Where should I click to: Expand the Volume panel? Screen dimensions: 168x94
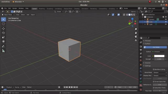148,63
